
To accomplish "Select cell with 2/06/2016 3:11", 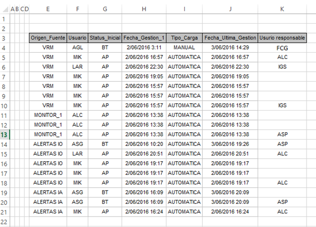I will click(144, 47).
